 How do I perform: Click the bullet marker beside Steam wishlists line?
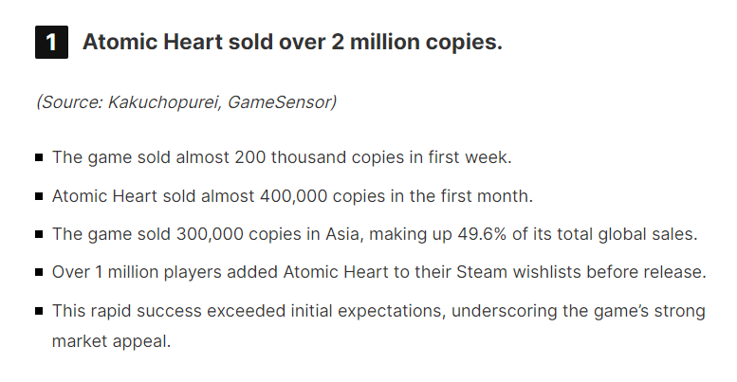tap(39, 273)
